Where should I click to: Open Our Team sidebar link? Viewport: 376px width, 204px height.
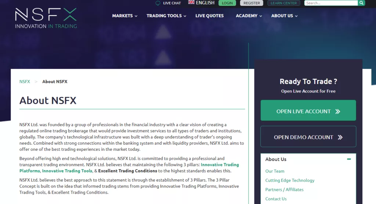click(275, 171)
